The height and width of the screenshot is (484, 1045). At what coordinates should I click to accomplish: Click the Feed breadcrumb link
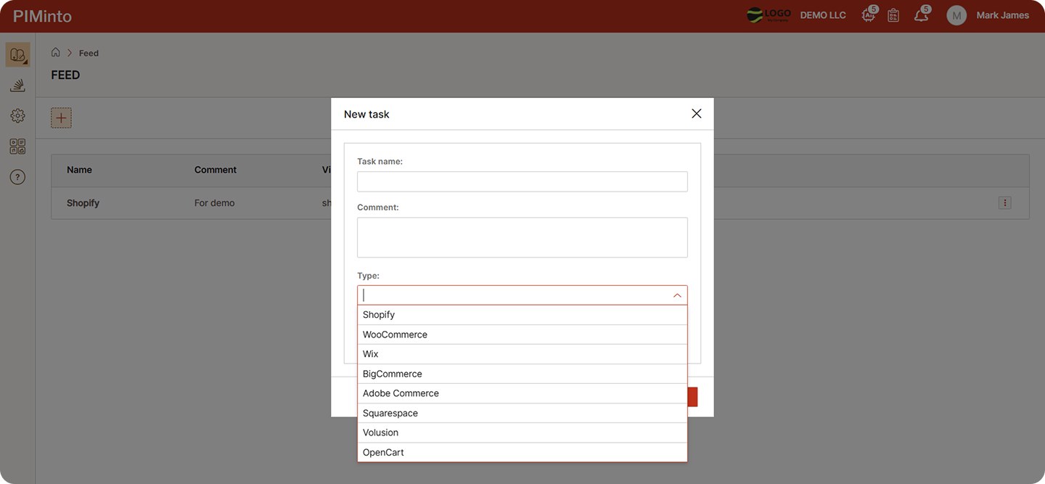(x=89, y=53)
